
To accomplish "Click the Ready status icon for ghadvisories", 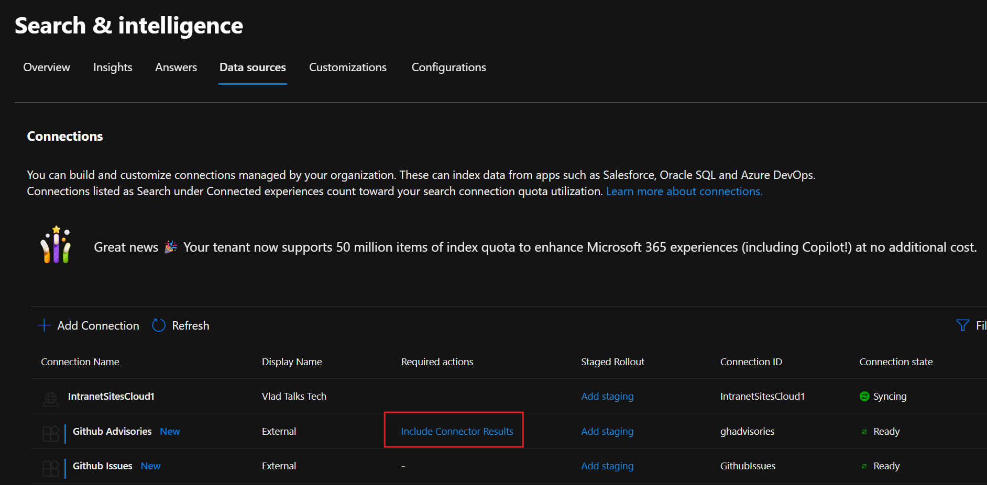I will (864, 431).
